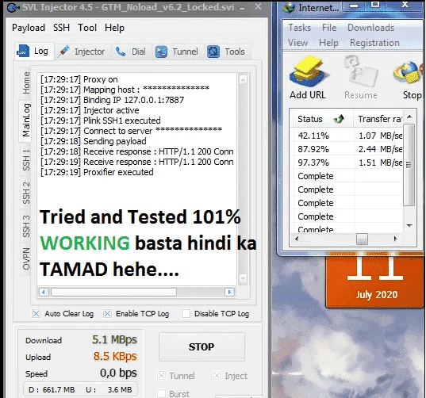Click the green sort arrow icon in Status header
The height and width of the screenshot is (398, 426).
point(339,119)
